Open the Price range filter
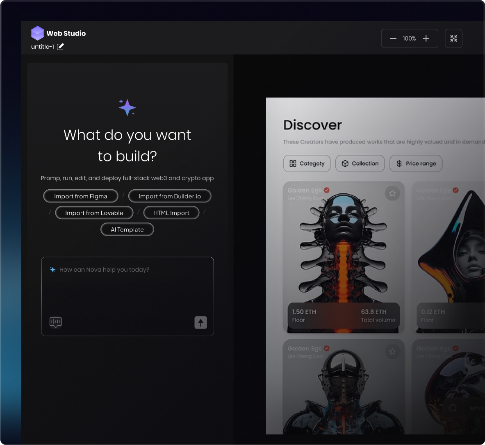Image resolution: width=485 pixels, height=445 pixels. point(416,163)
